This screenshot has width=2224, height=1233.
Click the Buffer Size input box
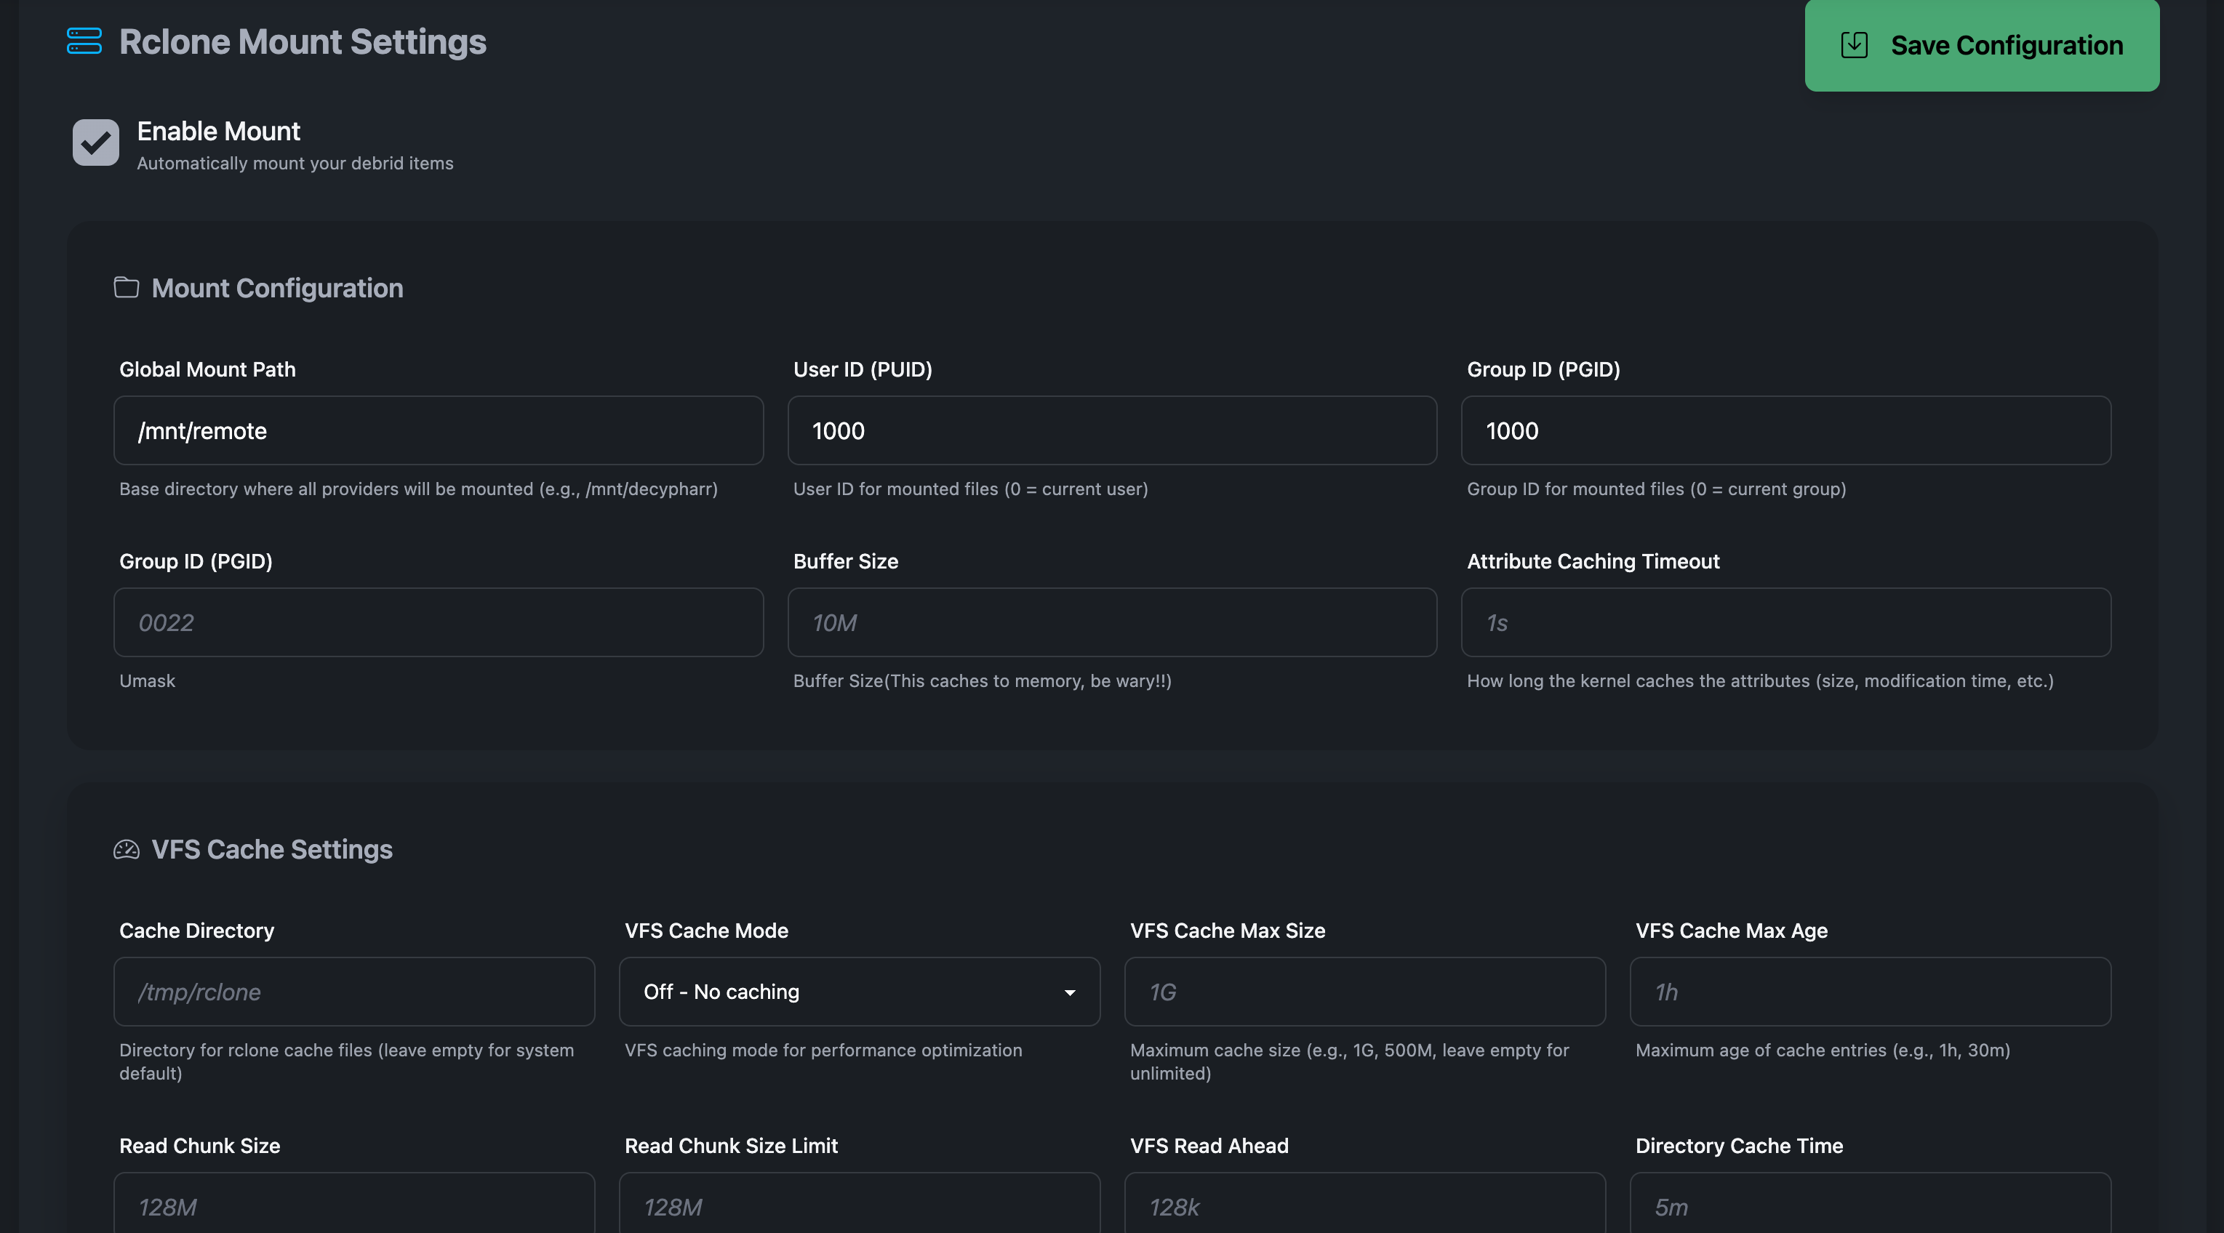[x=1111, y=622]
